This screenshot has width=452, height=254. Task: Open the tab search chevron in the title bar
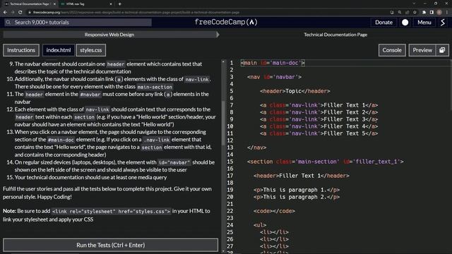pos(414,4)
